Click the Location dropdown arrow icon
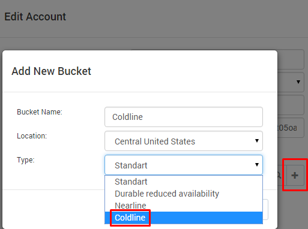 pyautogui.click(x=257, y=141)
